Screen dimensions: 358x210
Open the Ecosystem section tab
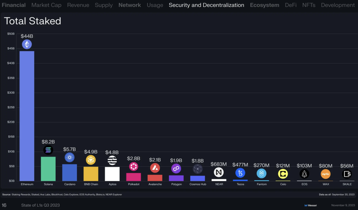(264, 5)
